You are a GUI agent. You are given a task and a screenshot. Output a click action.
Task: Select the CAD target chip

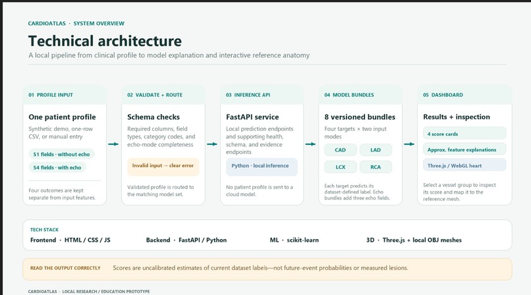click(341, 150)
